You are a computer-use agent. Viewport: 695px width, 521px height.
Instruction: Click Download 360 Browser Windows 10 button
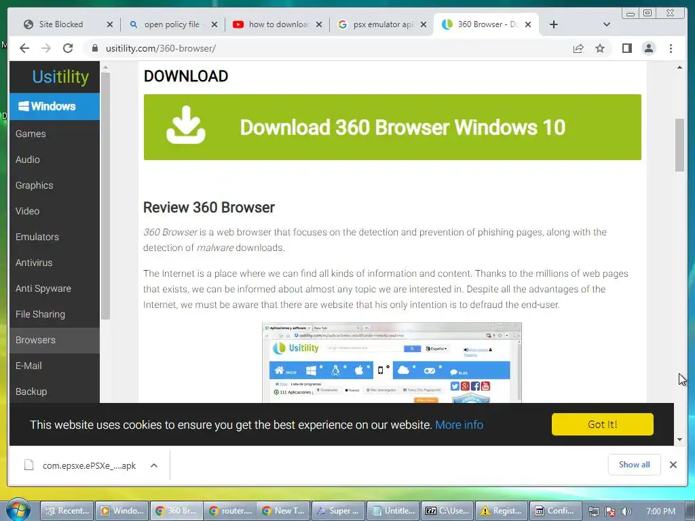392,127
